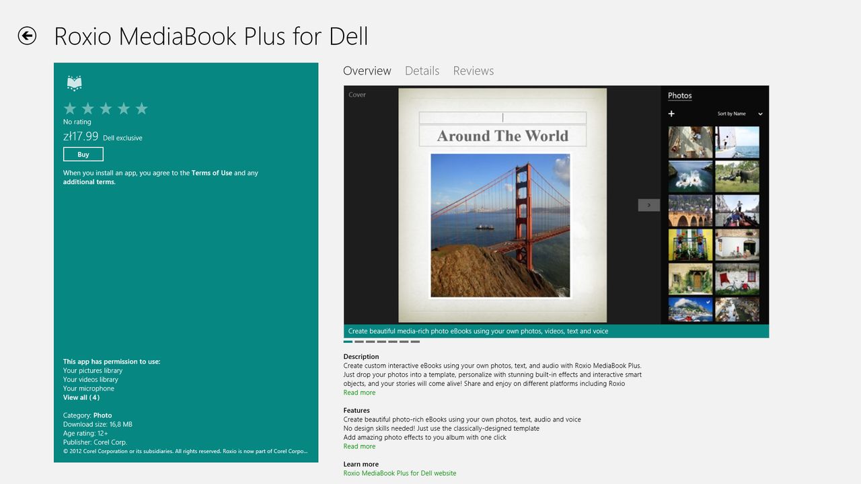This screenshot has width=861, height=484.
Task: Click the app title Roxio MediaBook Plus for Dell
Action: pos(211,36)
